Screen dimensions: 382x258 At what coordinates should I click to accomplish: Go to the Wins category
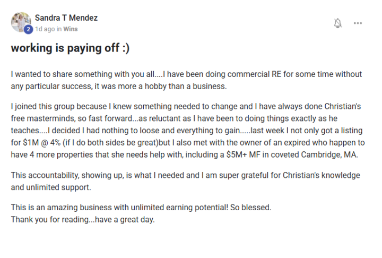click(71, 29)
